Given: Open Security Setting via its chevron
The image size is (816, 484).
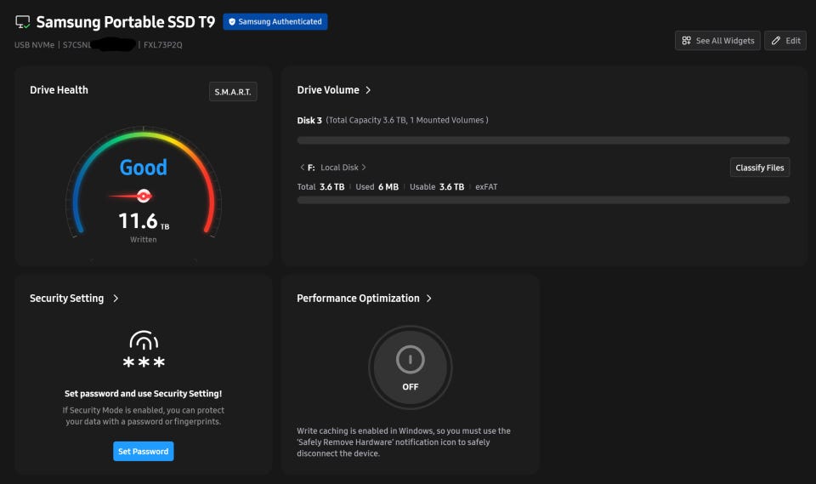Looking at the screenshot, I should click(116, 299).
